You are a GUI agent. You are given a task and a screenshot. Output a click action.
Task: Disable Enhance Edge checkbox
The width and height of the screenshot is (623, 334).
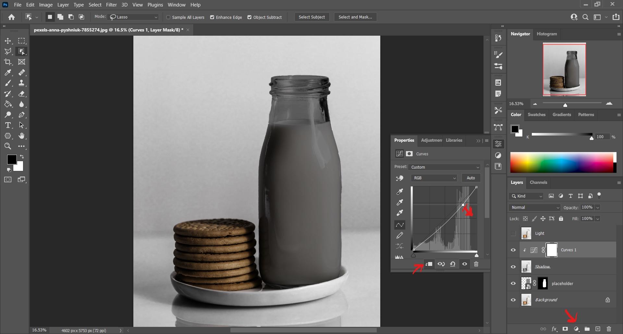212,17
